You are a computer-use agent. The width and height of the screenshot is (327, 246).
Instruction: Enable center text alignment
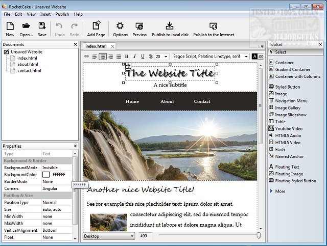pyautogui.click(x=103, y=56)
